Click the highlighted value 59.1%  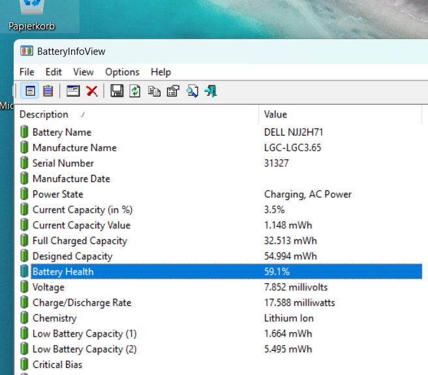point(277,272)
